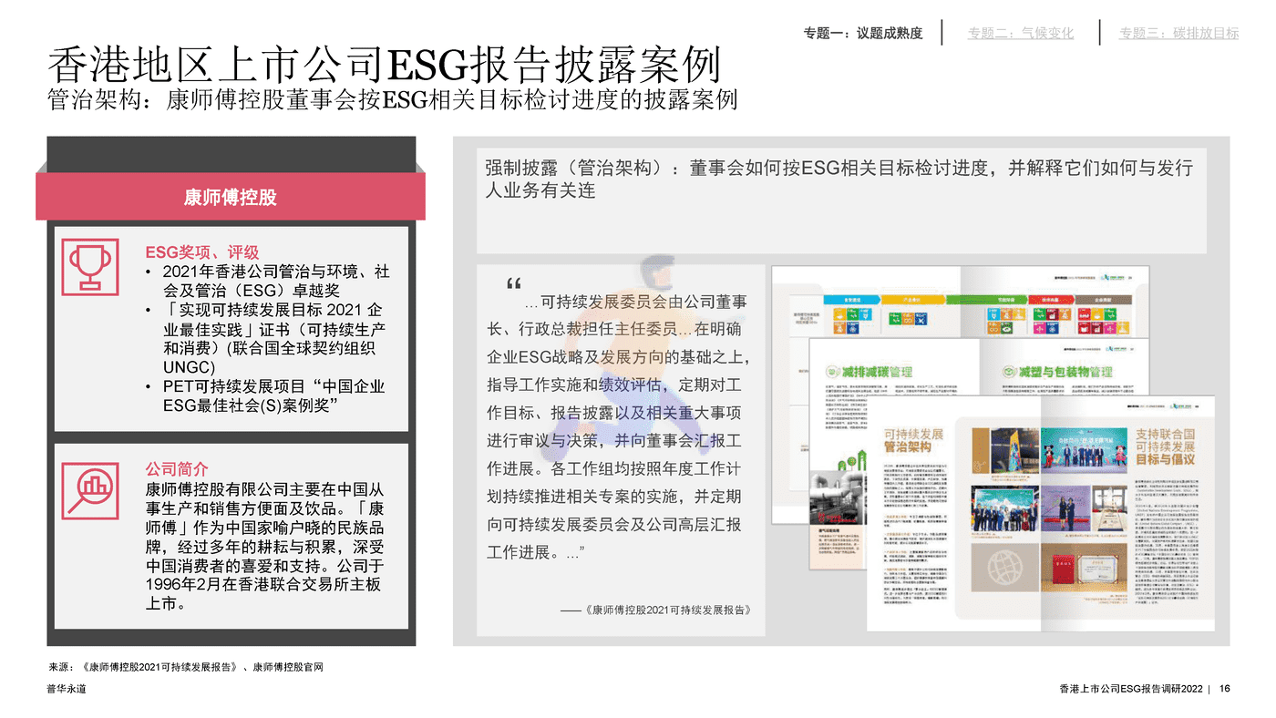Viewport: 1276px width, 718px height.
Task: Click the company intro paragraph 康师傅控股有限公司
Action: 267,546
